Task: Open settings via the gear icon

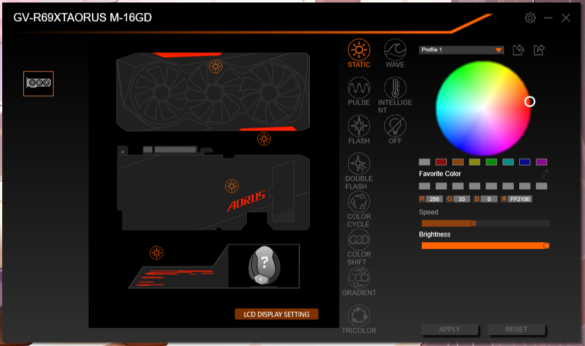Action: [x=530, y=17]
